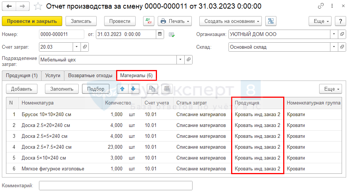Expand Склад dropdown list

coord(334,47)
